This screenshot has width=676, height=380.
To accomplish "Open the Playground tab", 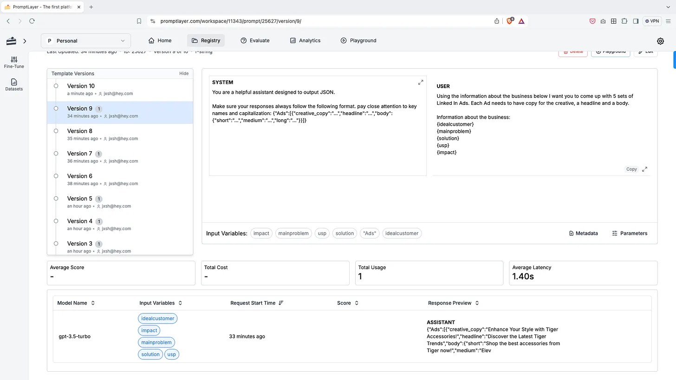I will [358, 40].
